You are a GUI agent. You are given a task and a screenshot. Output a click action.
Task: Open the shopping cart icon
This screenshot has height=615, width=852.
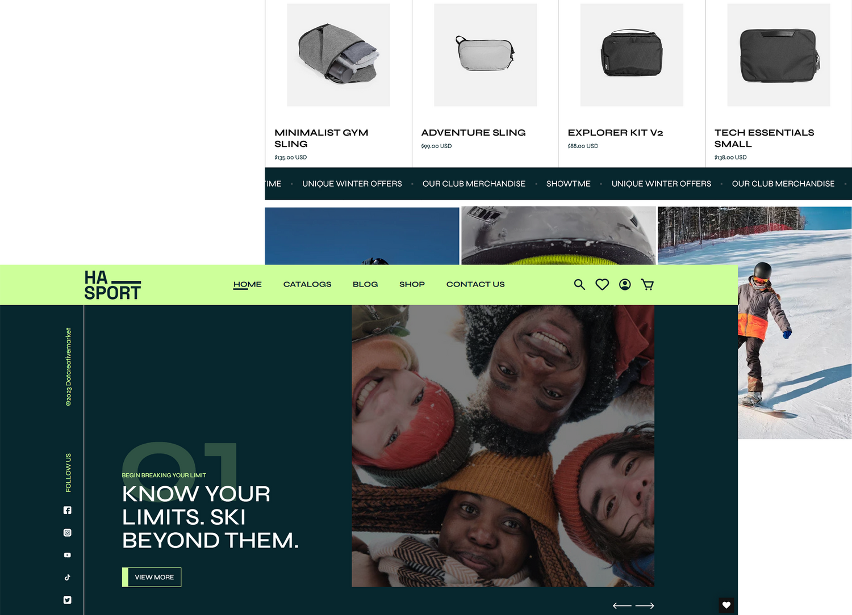647,284
